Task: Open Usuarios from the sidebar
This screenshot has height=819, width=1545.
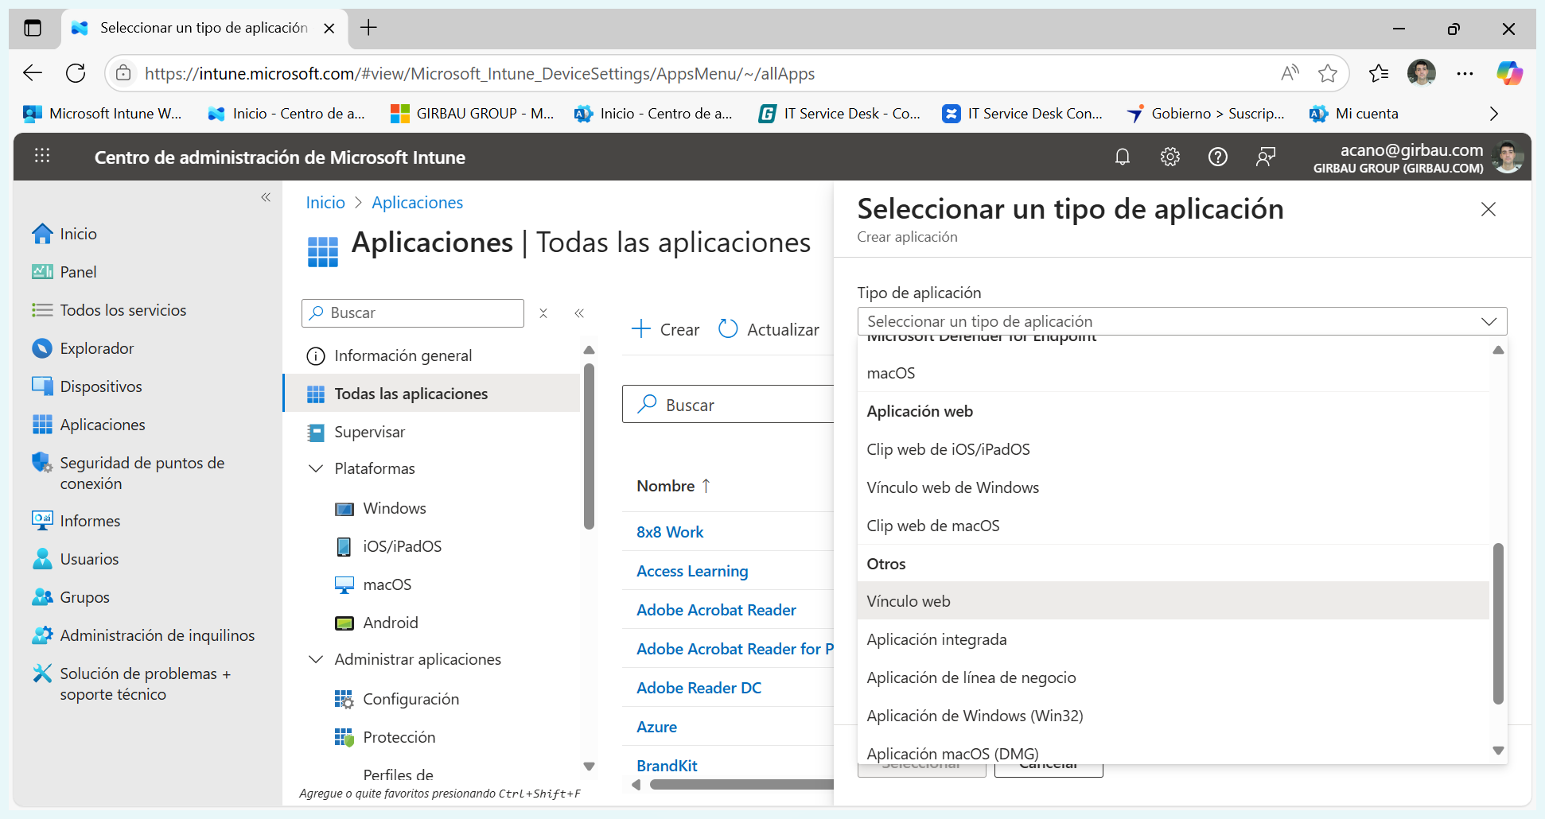Action: 88,559
